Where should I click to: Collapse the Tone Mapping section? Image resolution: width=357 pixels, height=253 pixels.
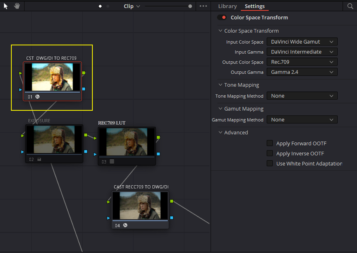click(220, 85)
